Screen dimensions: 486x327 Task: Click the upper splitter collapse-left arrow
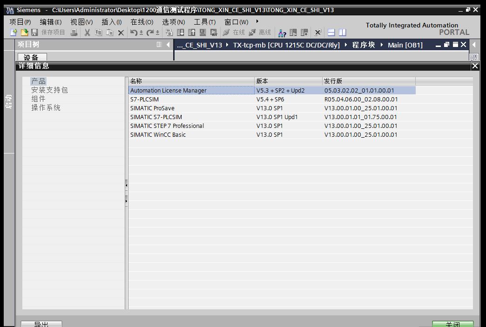click(x=126, y=185)
